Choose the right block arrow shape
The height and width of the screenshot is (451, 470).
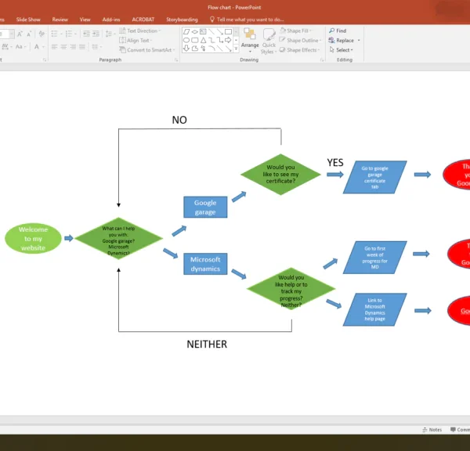[228, 40]
